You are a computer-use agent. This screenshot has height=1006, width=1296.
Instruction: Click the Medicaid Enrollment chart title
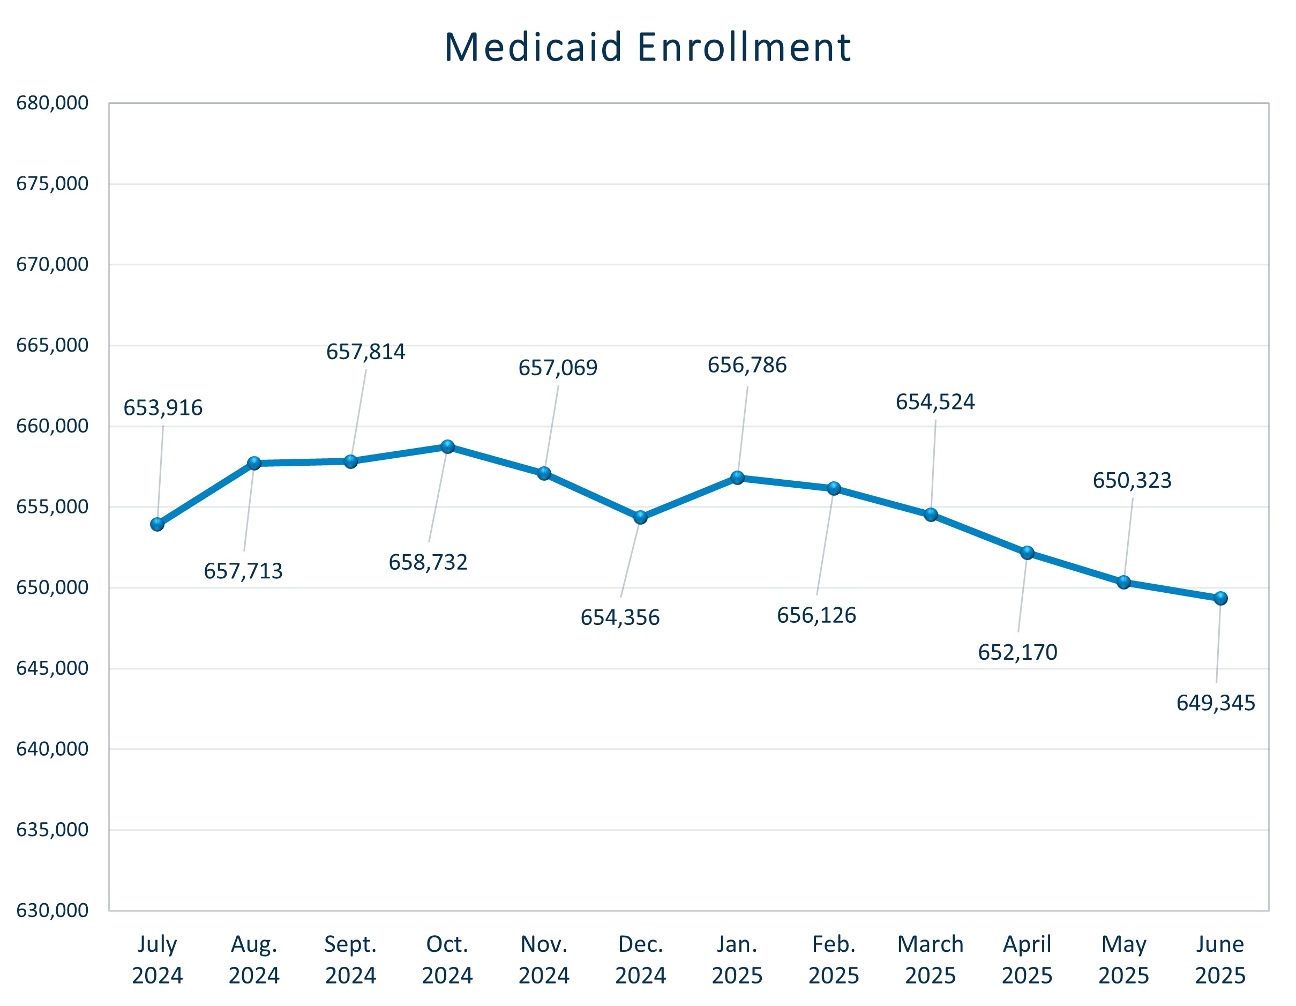647,48
